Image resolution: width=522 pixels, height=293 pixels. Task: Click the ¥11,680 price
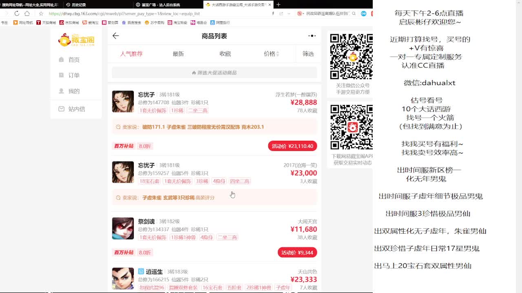303,229
